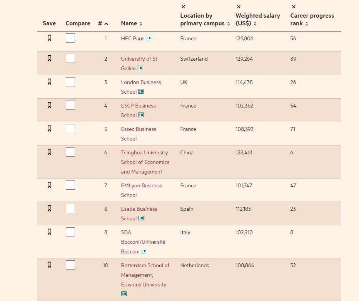
Task: Select the salary value 114,438
Action: (244, 82)
